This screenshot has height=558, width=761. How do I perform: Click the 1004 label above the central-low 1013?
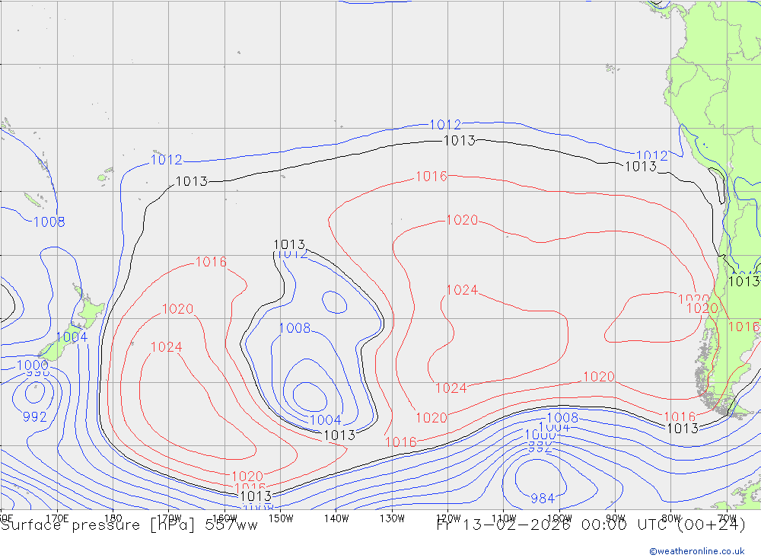[325, 419]
